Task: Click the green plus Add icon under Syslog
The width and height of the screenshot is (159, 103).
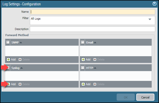Action: tap(8, 84)
